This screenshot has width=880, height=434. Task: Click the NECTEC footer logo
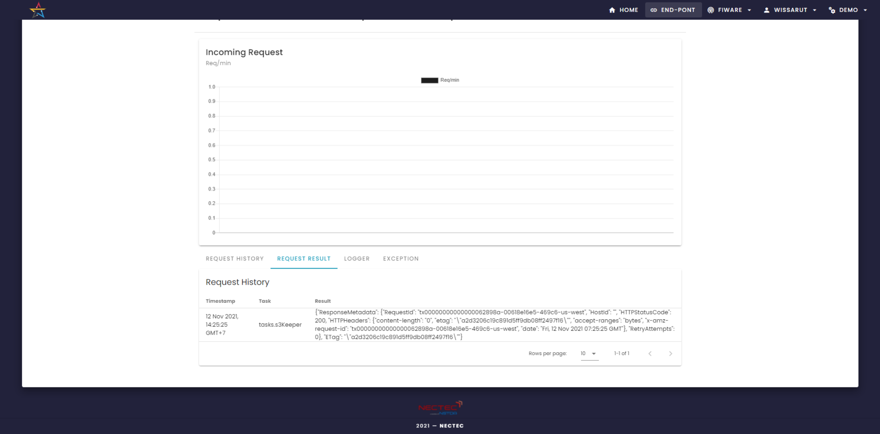click(440, 408)
